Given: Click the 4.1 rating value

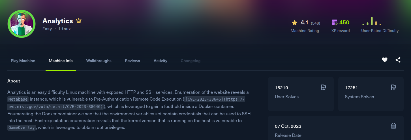Looking at the screenshot, I should pos(304,22).
